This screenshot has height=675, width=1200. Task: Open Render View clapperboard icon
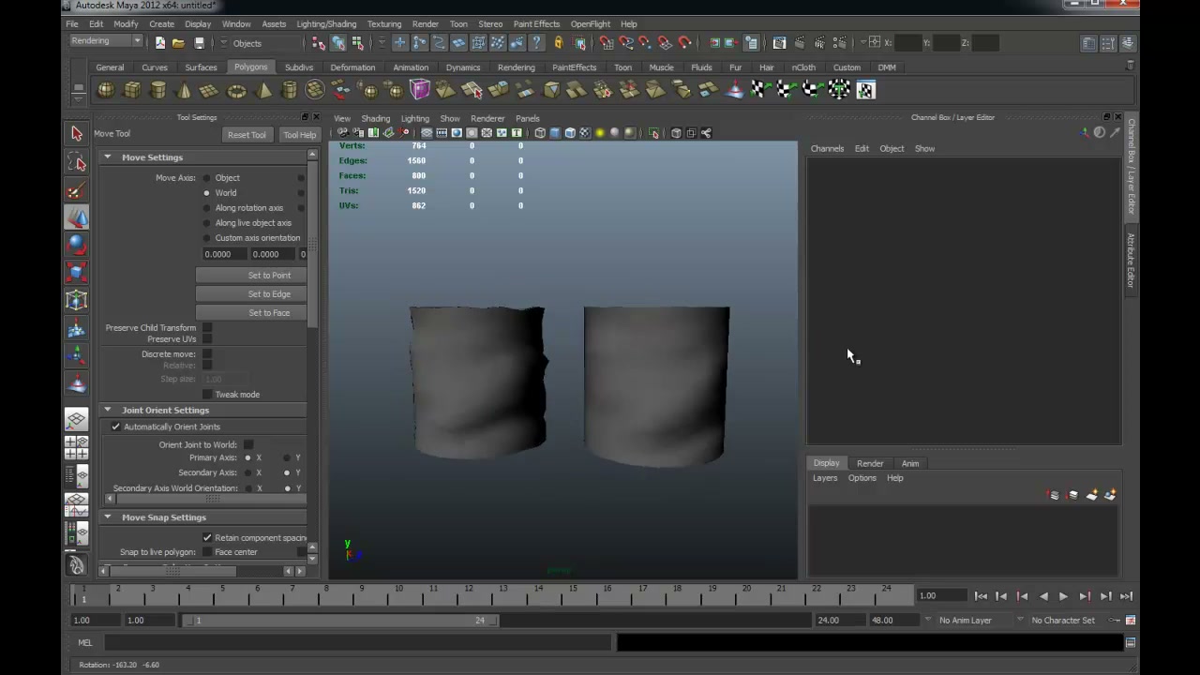(779, 43)
